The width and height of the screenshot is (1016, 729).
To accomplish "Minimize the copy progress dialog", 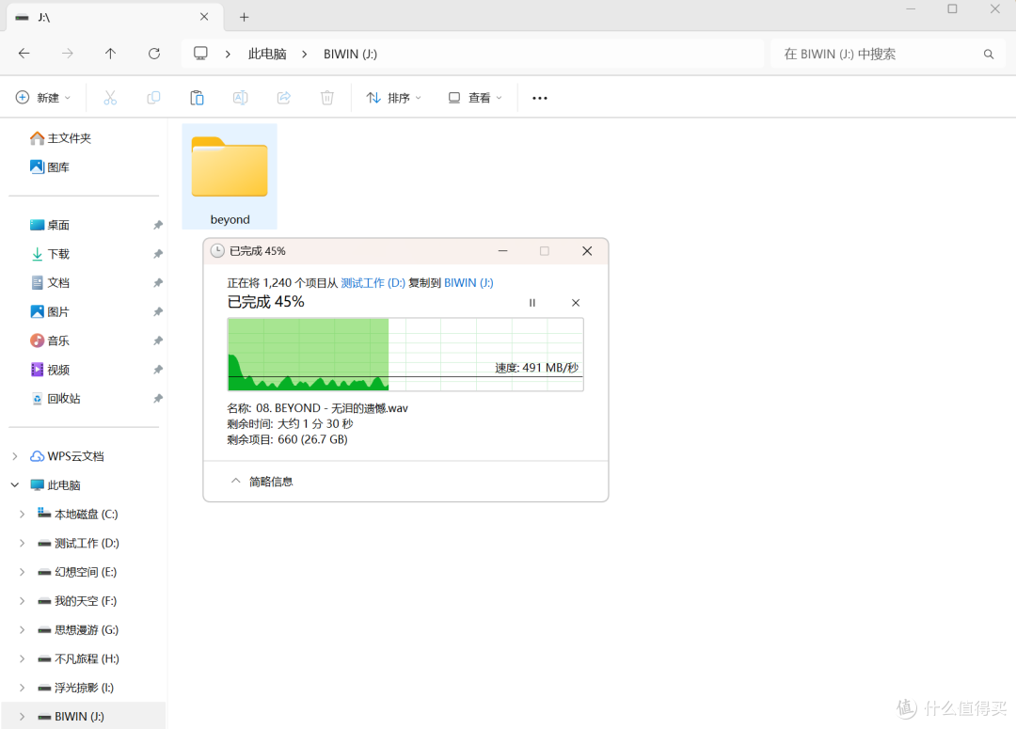I will tap(502, 251).
